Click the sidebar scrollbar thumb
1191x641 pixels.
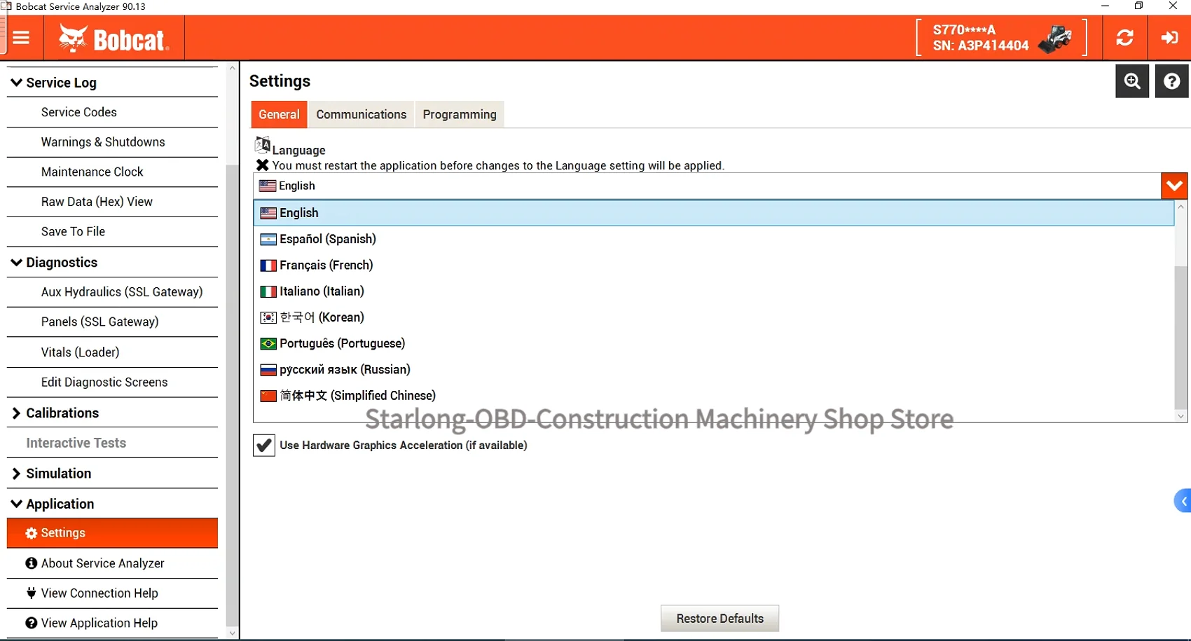coord(233,395)
